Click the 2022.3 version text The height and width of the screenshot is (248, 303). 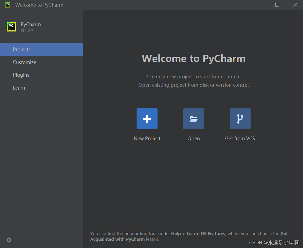(27, 31)
